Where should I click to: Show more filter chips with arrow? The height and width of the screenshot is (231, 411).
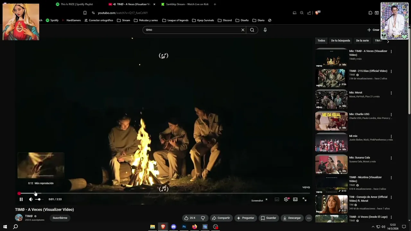click(x=388, y=41)
